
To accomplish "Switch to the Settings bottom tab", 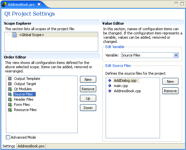I will [x=9, y=146].
